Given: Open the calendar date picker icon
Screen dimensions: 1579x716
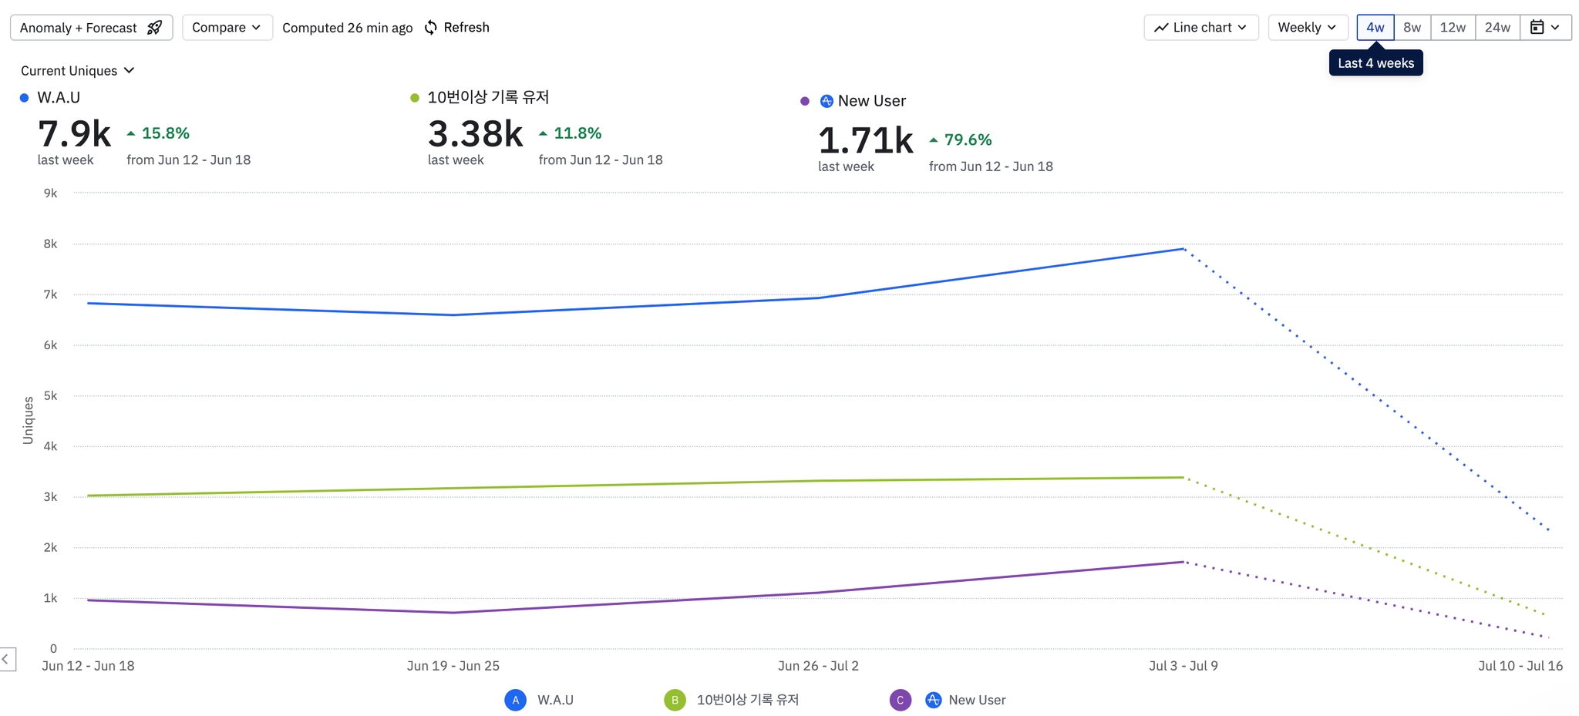Looking at the screenshot, I should [1537, 27].
